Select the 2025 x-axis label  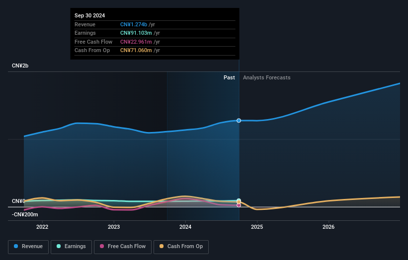(x=257, y=227)
